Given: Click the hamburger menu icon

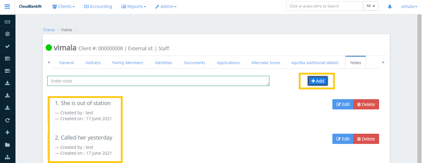Looking at the screenshot, I should (x=7, y=6).
